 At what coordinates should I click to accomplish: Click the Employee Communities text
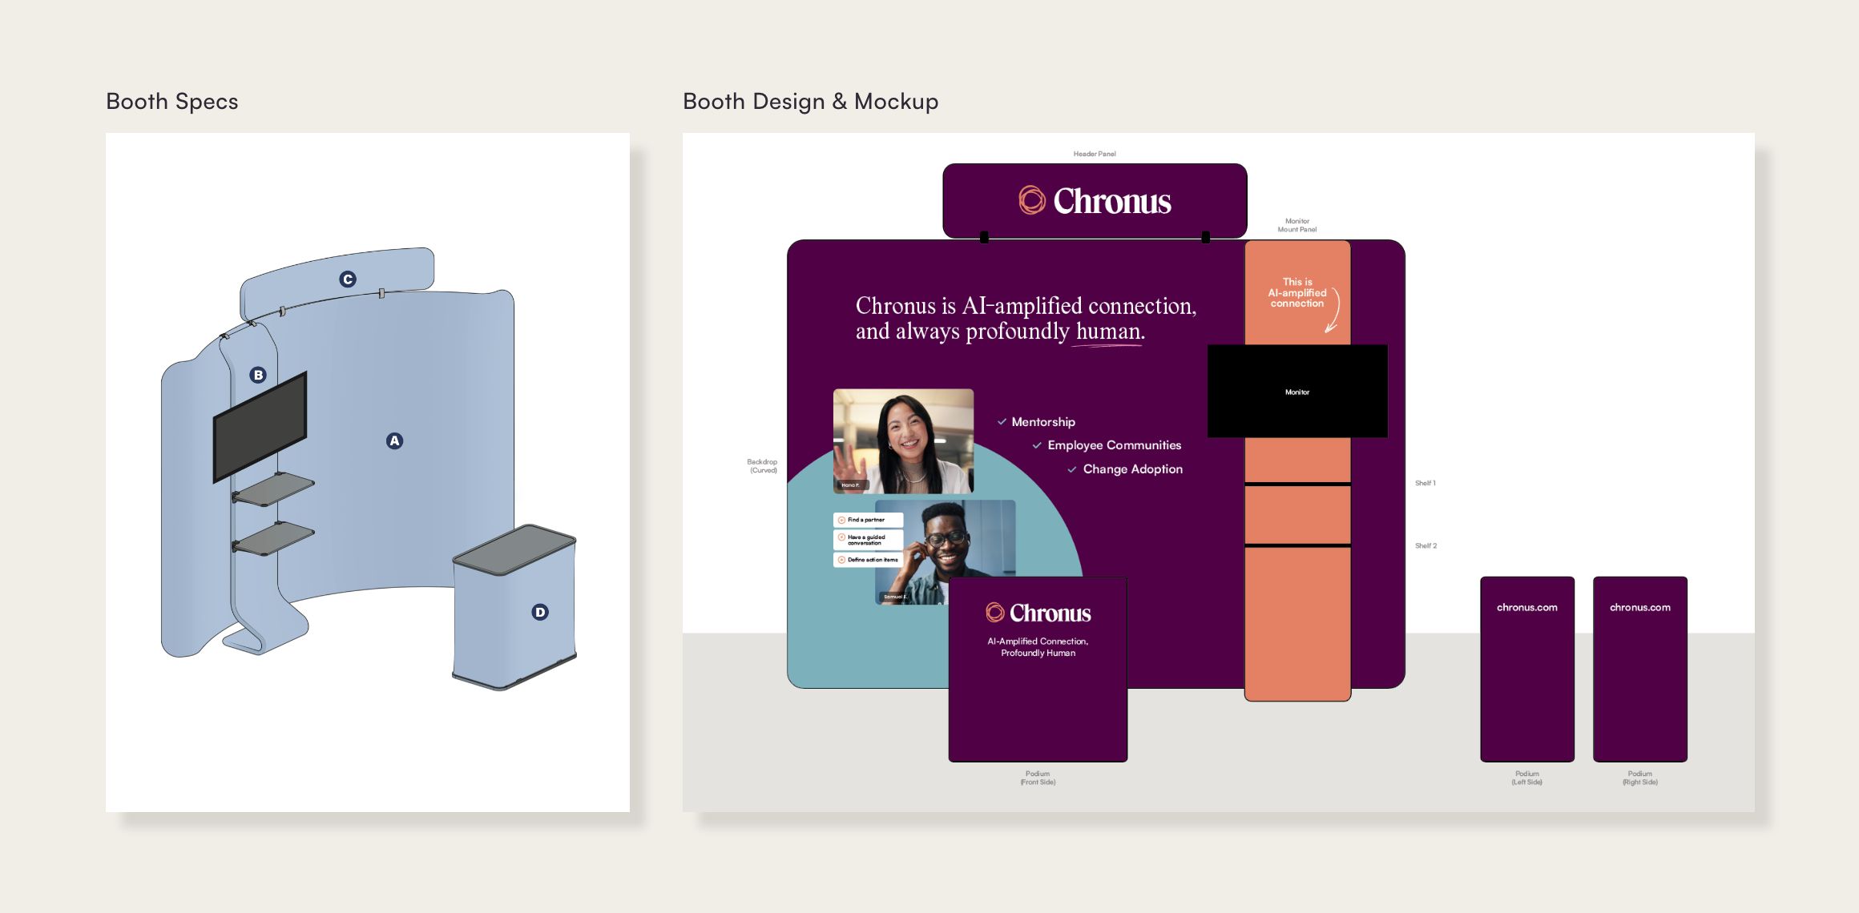coord(1114,445)
